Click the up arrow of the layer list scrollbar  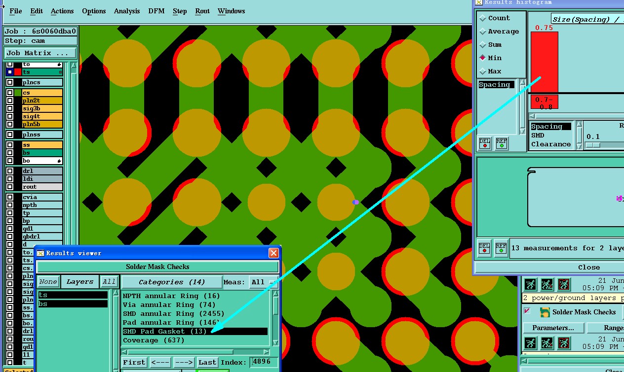74,65
